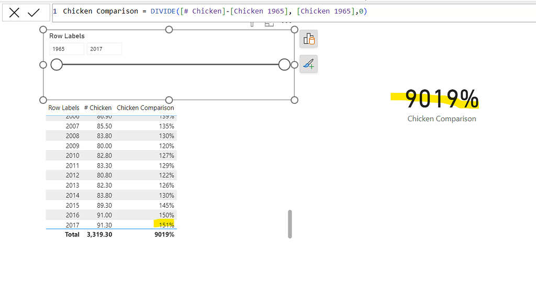The width and height of the screenshot is (536, 287).
Task: Click the slicer's bottom-center resize handle
Action: tap(169, 100)
